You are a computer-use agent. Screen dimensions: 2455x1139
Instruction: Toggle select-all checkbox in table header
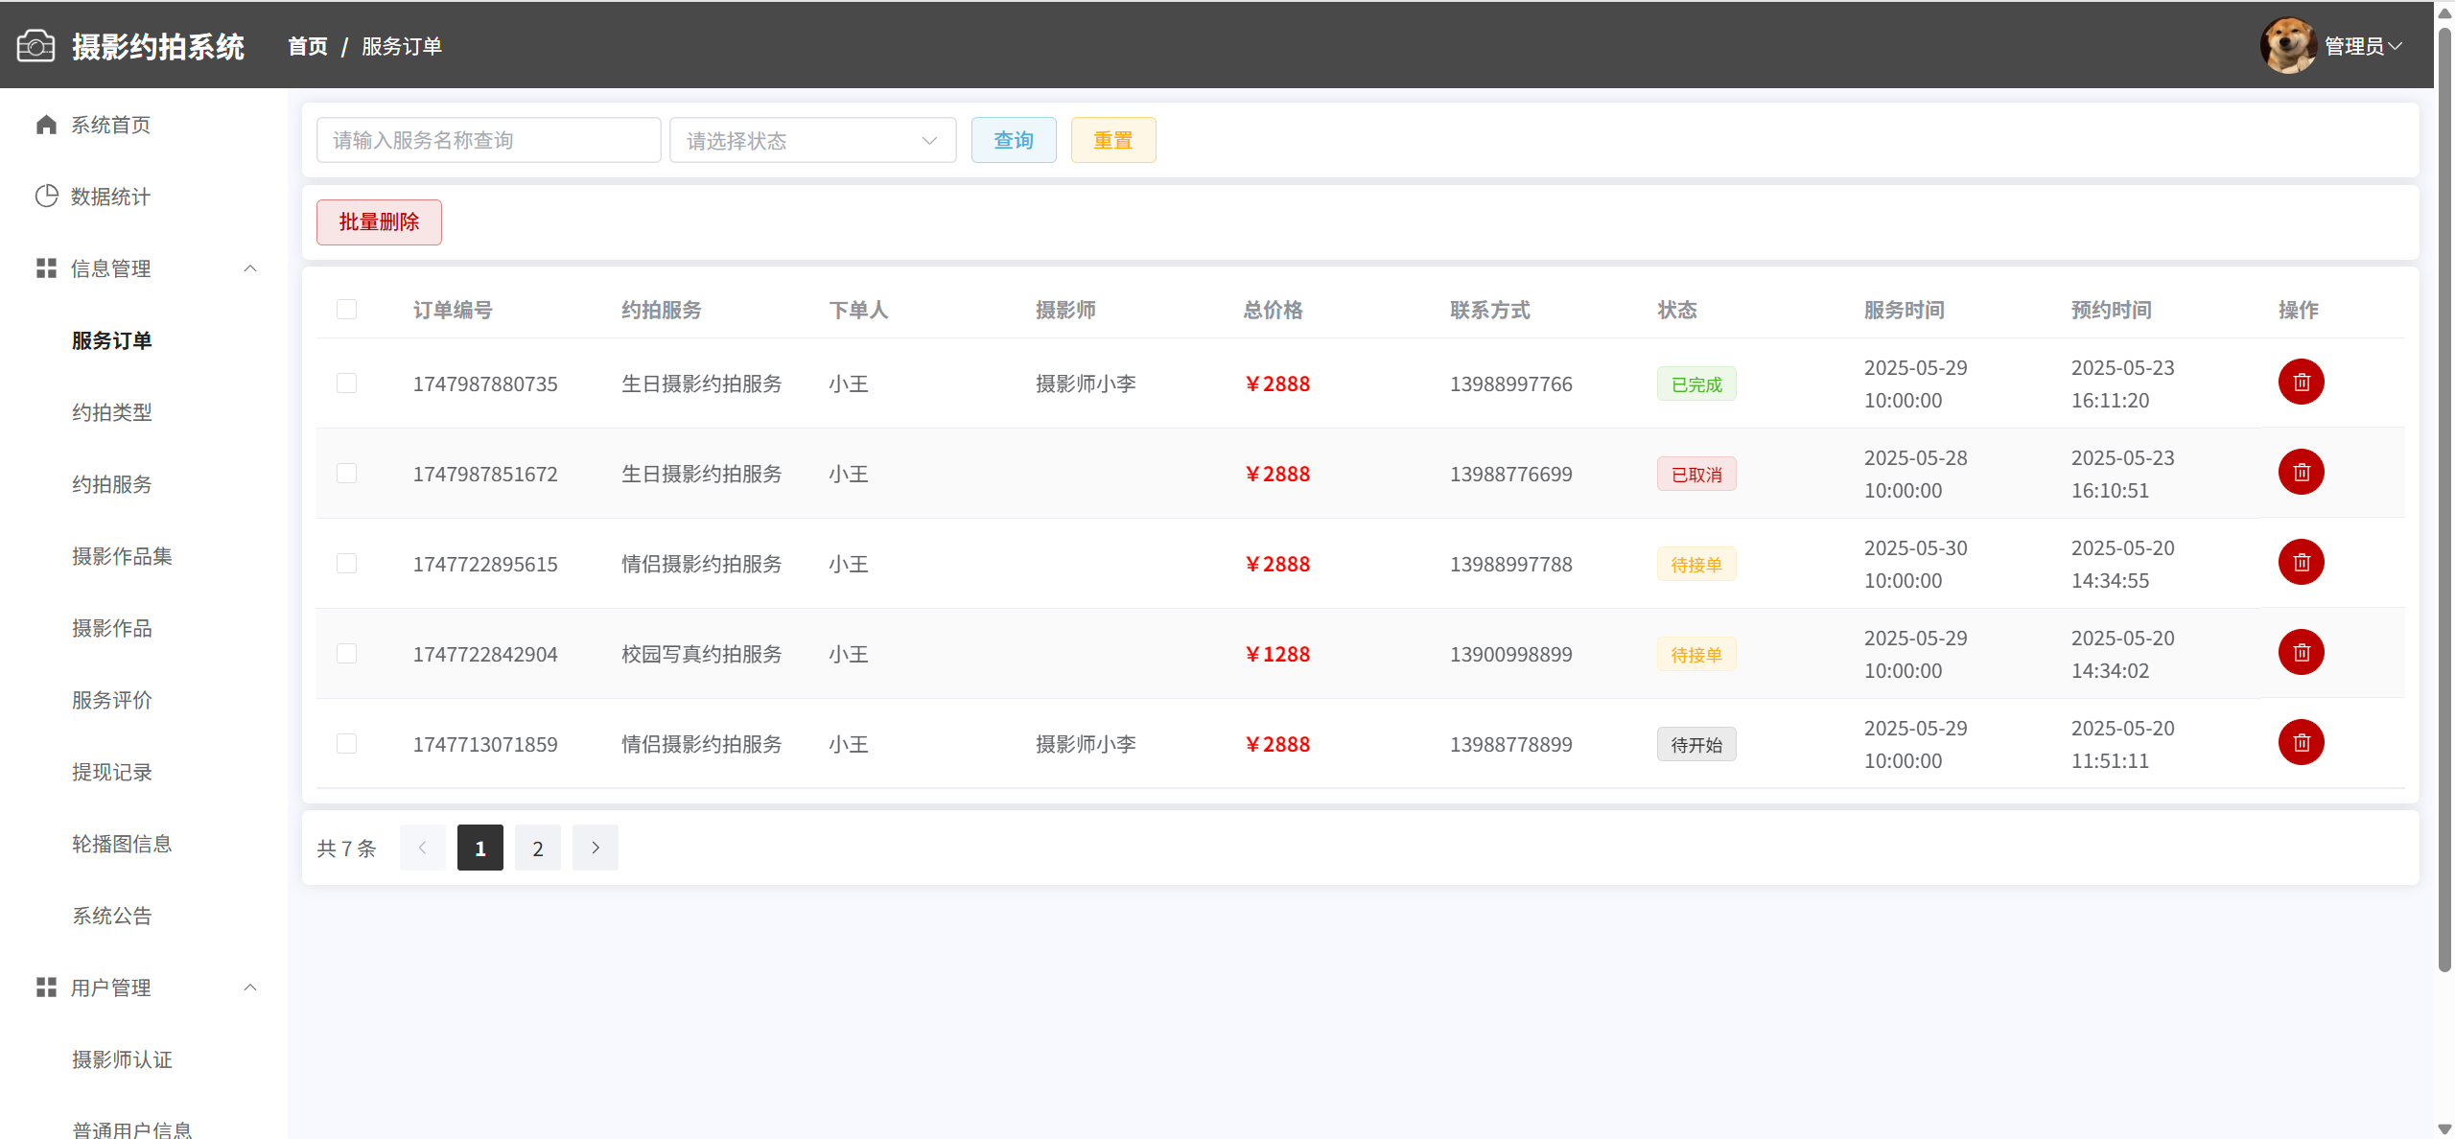point(346,310)
